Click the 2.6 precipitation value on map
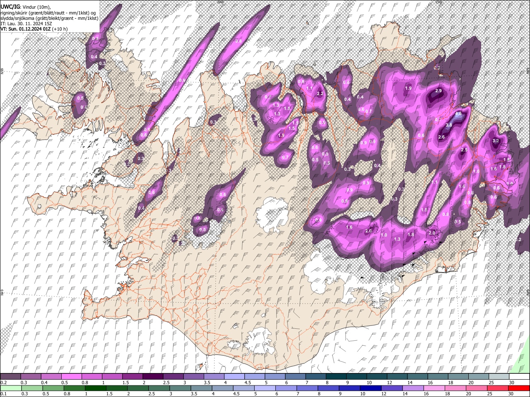This screenshot has width=530, height=397. [441, 137]
